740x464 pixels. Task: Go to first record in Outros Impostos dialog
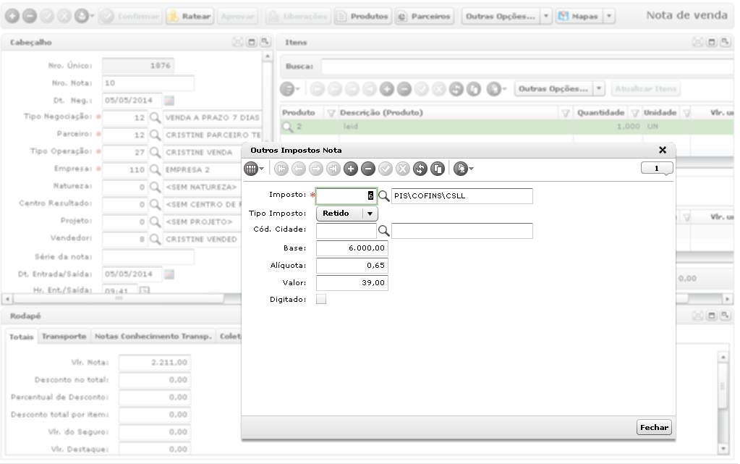click(x=281, y=169)
